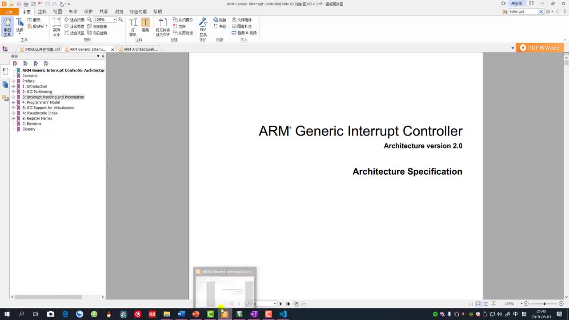Go to next page in status bar

tap(280, 304)
